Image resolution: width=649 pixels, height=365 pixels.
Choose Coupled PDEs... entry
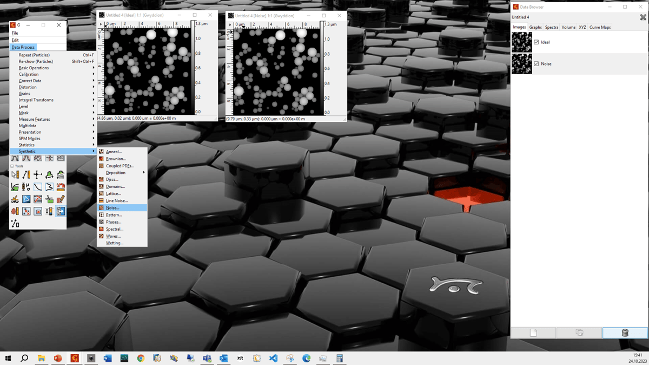pos(122,166)
